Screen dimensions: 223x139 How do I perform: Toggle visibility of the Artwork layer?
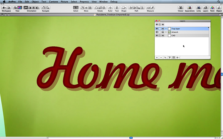[157, 32]
